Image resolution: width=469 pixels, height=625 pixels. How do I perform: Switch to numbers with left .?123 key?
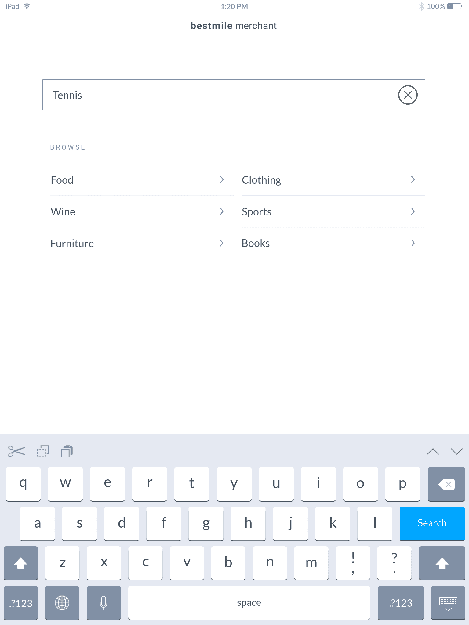pyautogui.click(x=21, y=603)
